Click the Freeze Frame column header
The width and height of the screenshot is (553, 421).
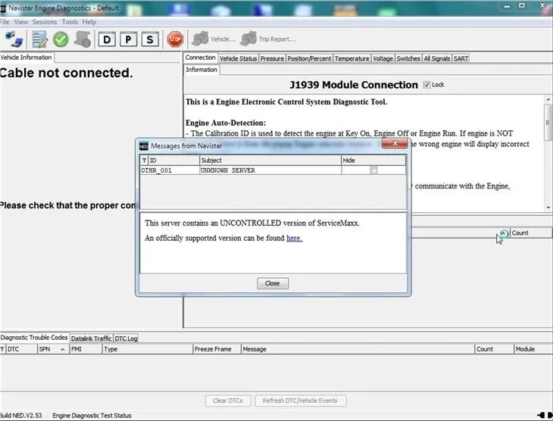[217, 349]
